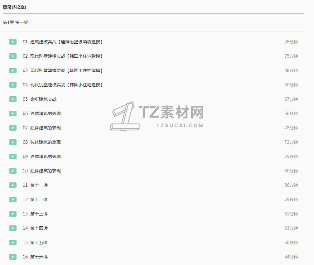Click the 61分钟 duration of lesson 13
This screenshot has width=314, height=265.
tap(291, 214)
